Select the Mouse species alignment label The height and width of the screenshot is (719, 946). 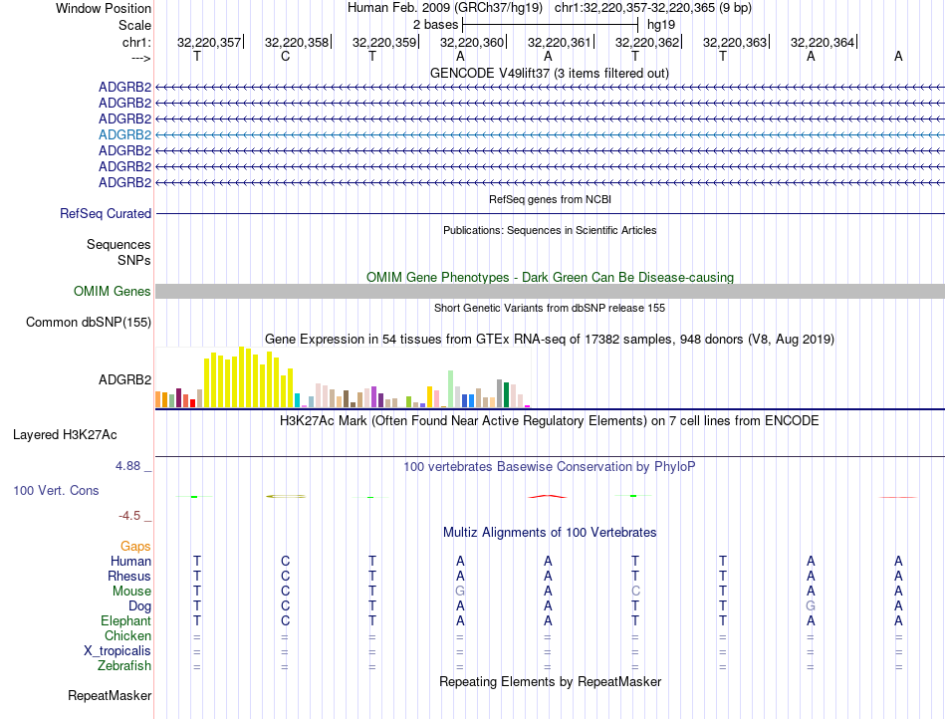coord(131,592)
